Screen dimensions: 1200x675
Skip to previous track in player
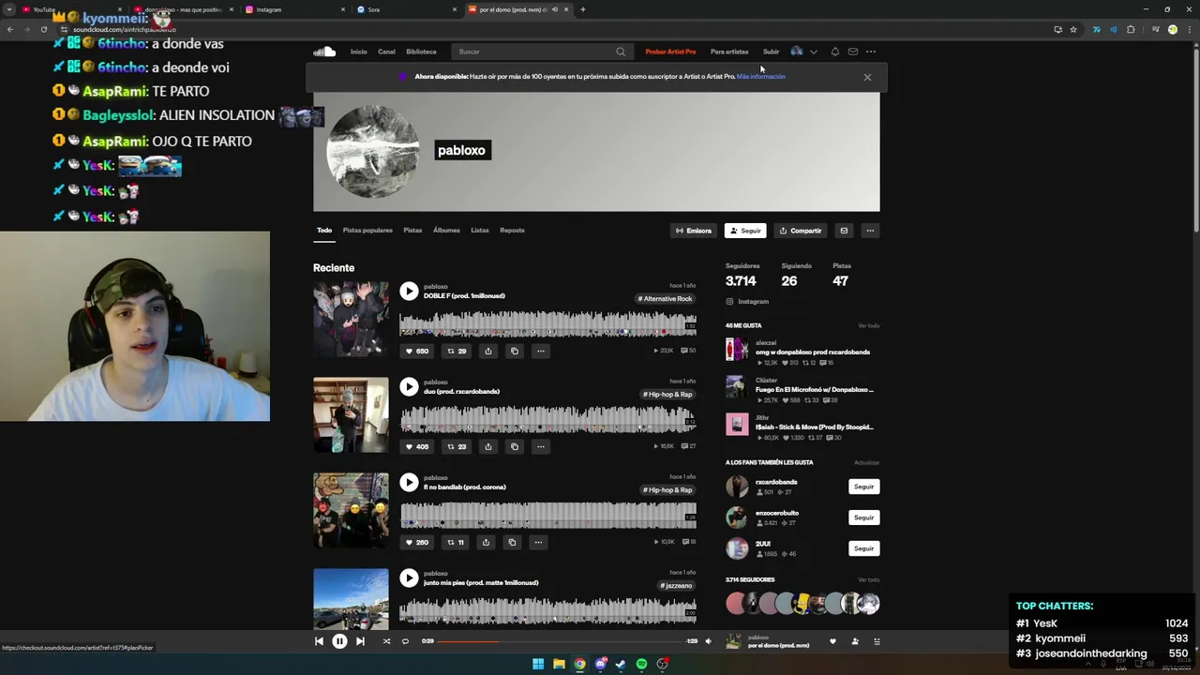pyautogui.click(x=319, y=641)
